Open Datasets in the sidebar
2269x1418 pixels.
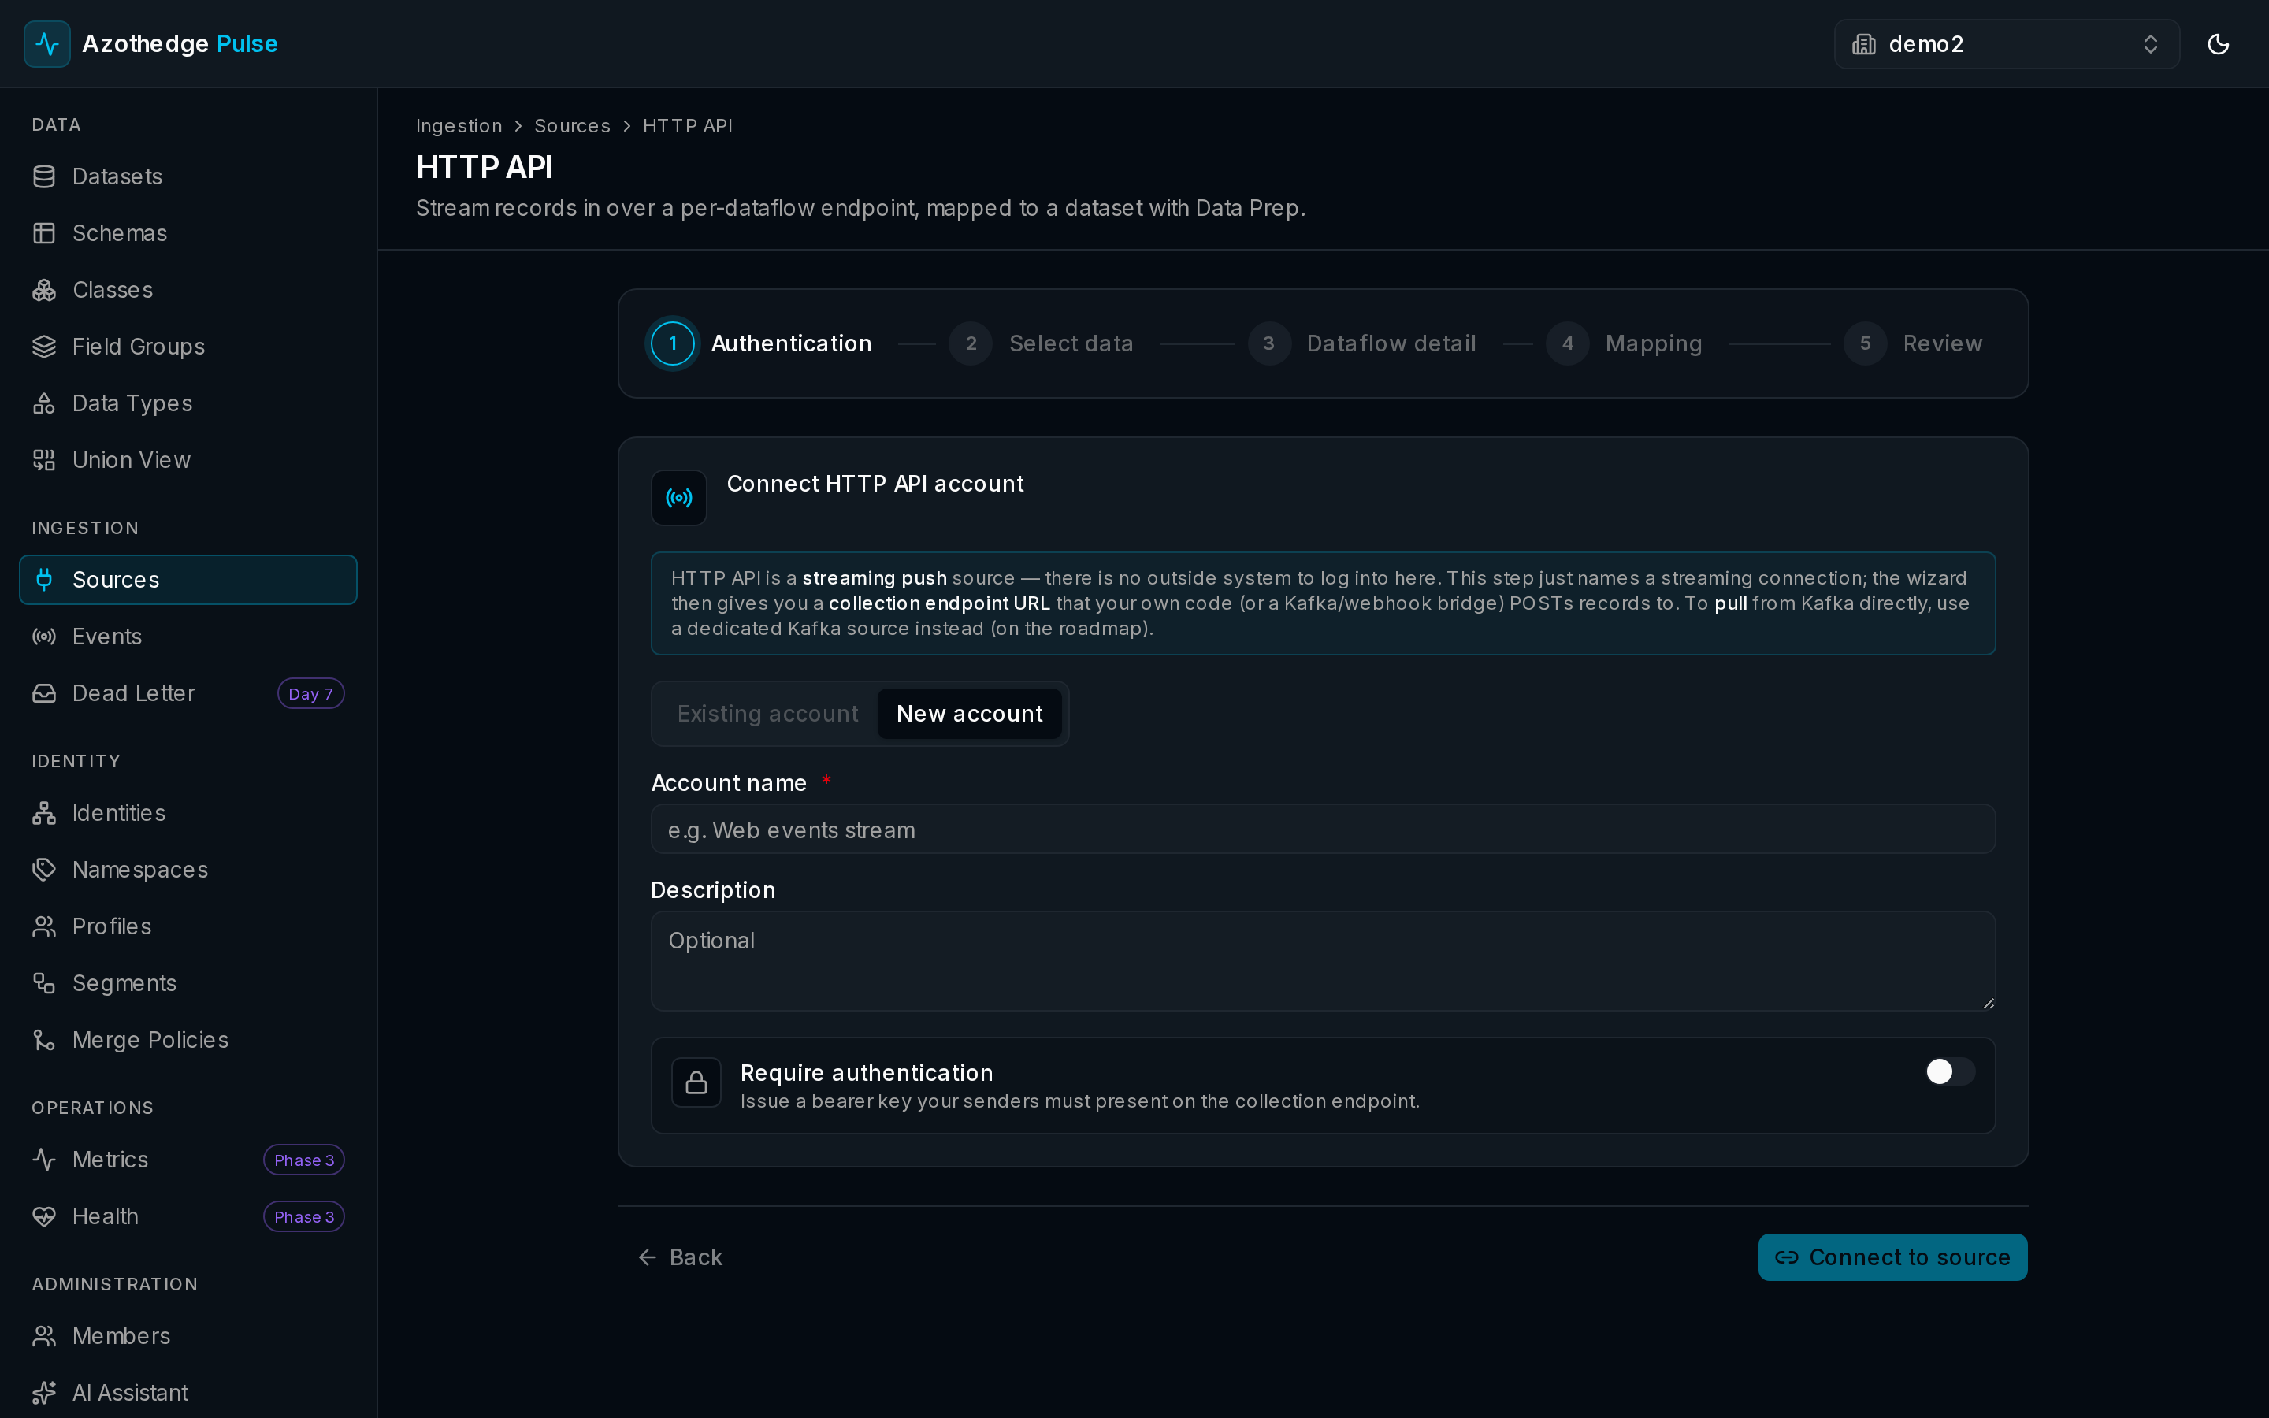click(x=188, y=176)
